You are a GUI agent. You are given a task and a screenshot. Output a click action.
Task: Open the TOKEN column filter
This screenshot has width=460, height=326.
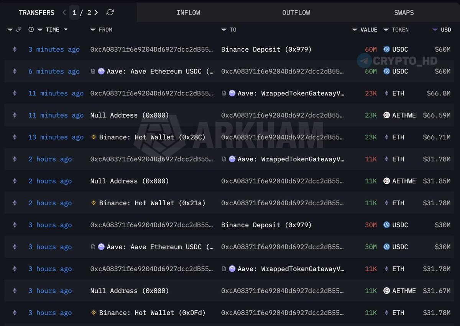click(386, 29)
